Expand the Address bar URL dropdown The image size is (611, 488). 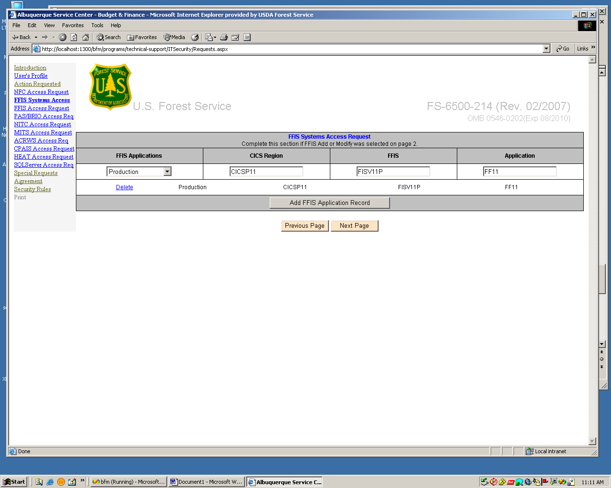[547, 49]
